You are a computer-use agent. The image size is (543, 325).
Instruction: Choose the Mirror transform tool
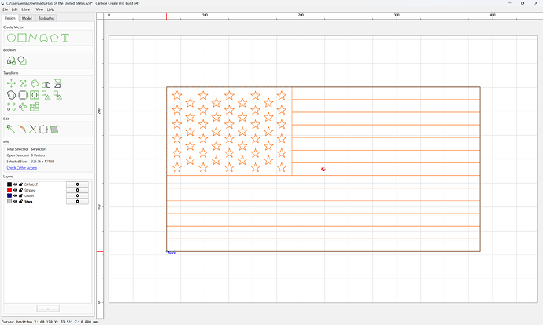coord(46,83)
